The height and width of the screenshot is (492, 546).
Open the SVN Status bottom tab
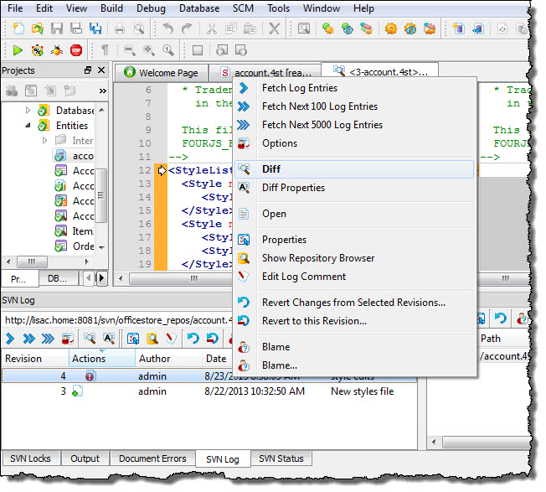tap(281, 458)
